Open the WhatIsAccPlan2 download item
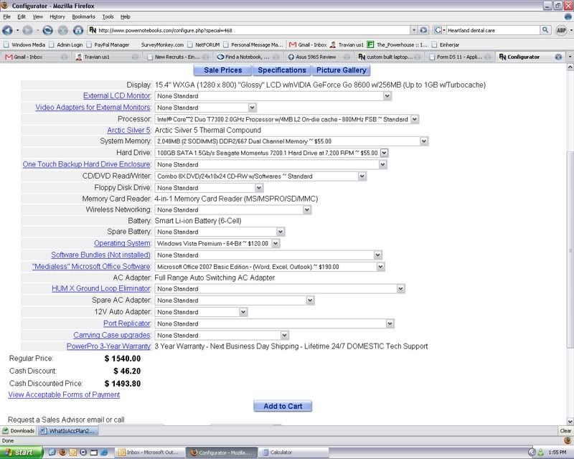This screenshot has width=574, height=459. click(x=68, y=431)
